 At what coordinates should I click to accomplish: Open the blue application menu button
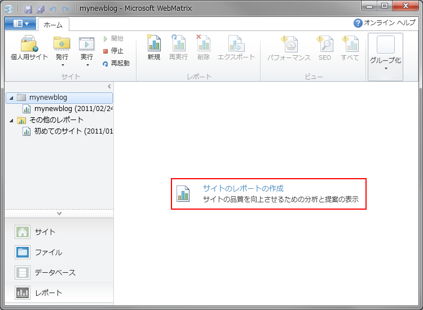[x=20, y=24]
